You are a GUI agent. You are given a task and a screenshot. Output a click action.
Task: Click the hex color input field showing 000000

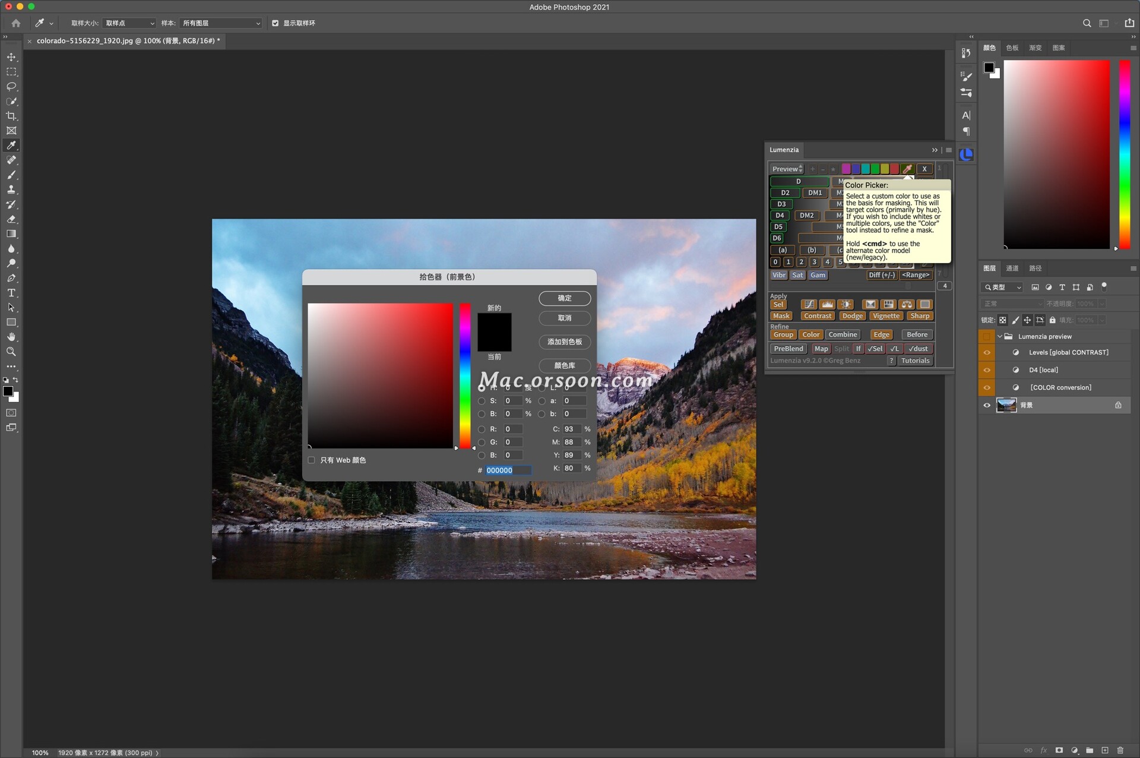(x=508, y=470)
